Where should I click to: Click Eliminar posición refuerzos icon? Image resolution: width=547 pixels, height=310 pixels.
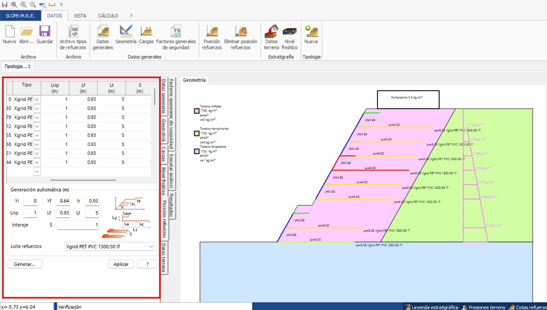[241, 32]
